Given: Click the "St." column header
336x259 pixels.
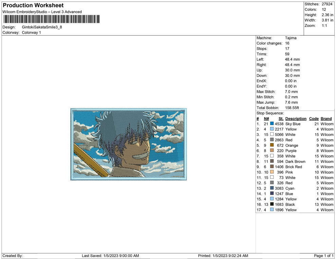Looking at the screenshot, I should coord(281,119).
